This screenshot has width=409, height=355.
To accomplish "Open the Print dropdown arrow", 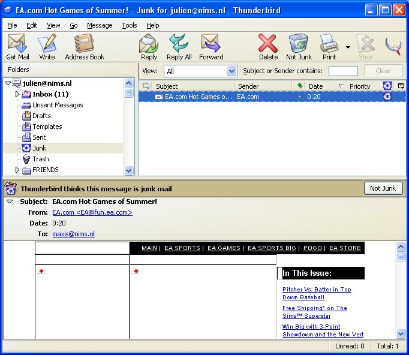I will point(348,47).
